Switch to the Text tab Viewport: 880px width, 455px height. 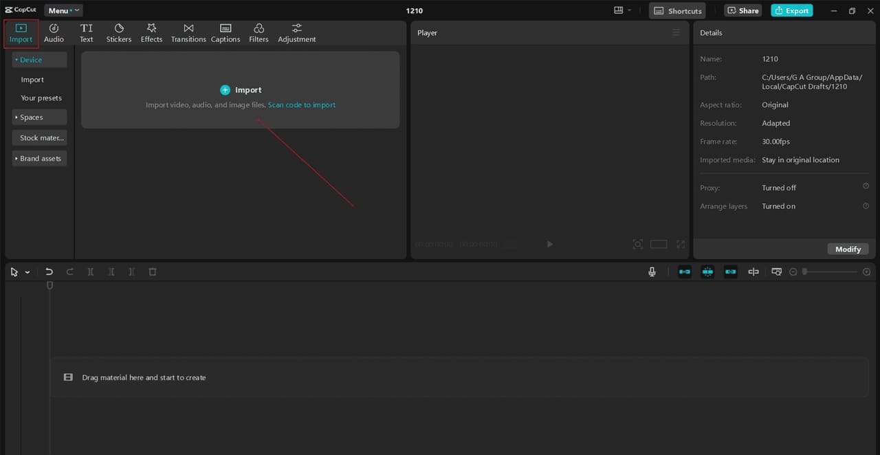pyautogui.click(x=86, y=32)
